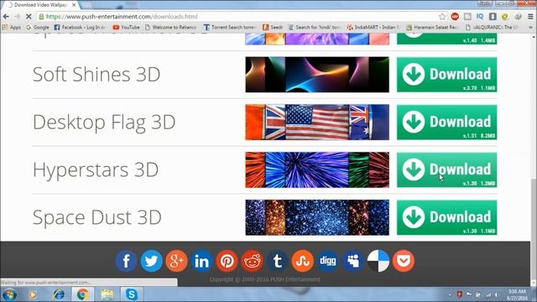Open the Search for 'hindi' bookmark

(315, 27)
